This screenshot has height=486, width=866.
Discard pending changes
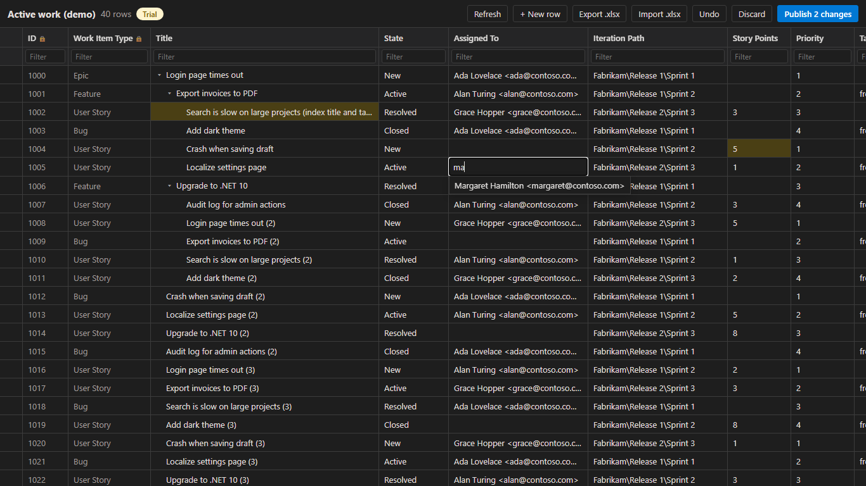click(752, 14)
